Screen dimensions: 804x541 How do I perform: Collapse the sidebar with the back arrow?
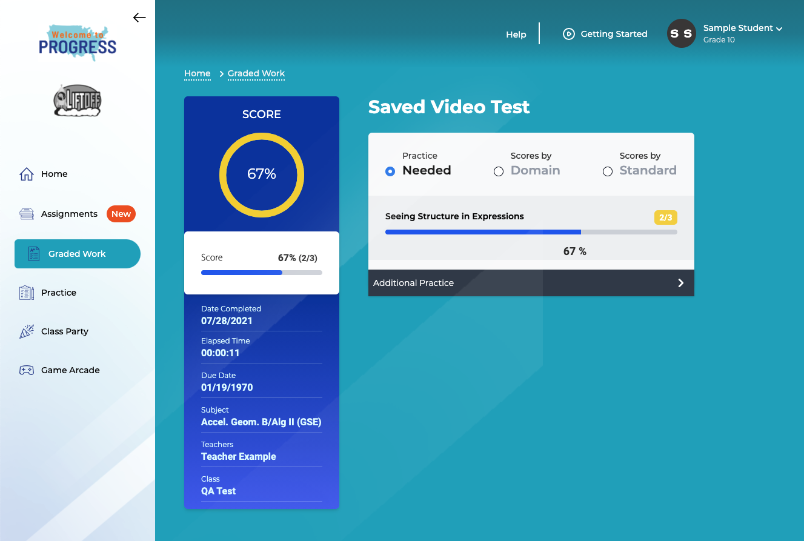pos(139,18)
